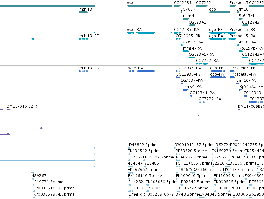Select the CG12343 gene label
This screenshot has width=264, height=199.
(251, 22)
